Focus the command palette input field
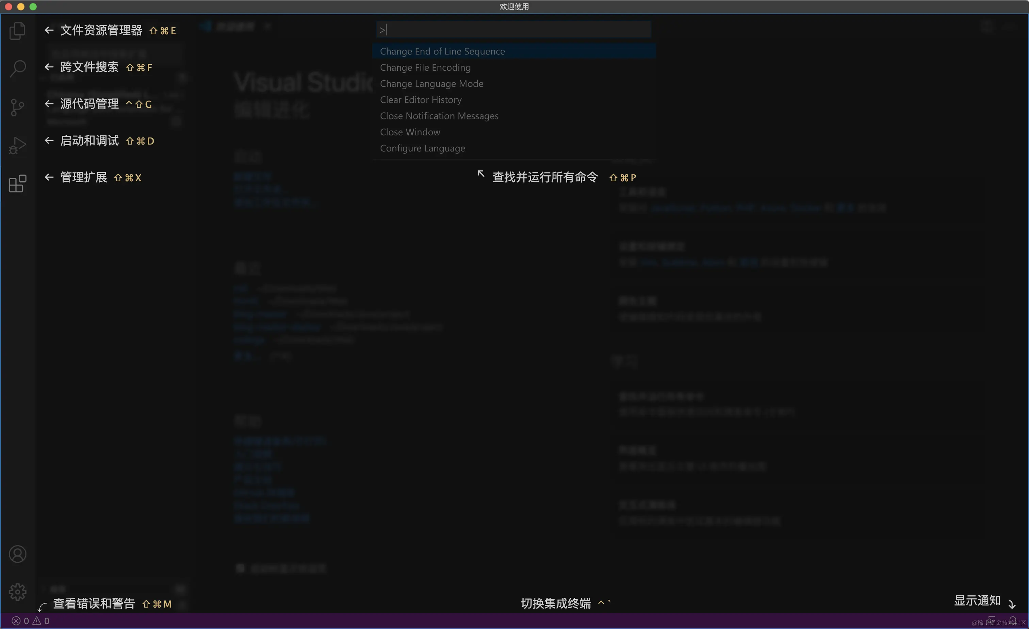Image resolution: width=1029 pixels, height=629 pixels. coord(514,30)
